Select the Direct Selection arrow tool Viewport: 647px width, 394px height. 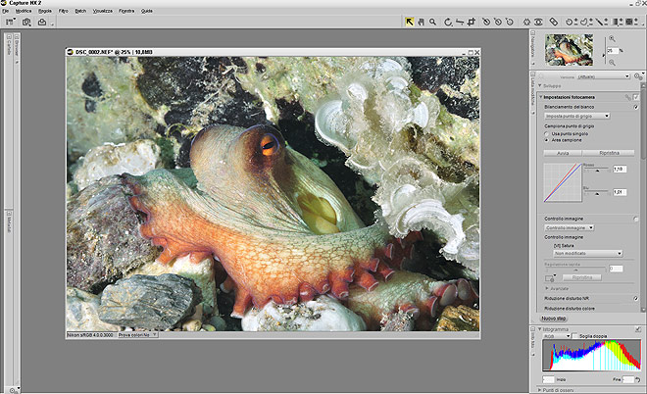tap(410, 22)
